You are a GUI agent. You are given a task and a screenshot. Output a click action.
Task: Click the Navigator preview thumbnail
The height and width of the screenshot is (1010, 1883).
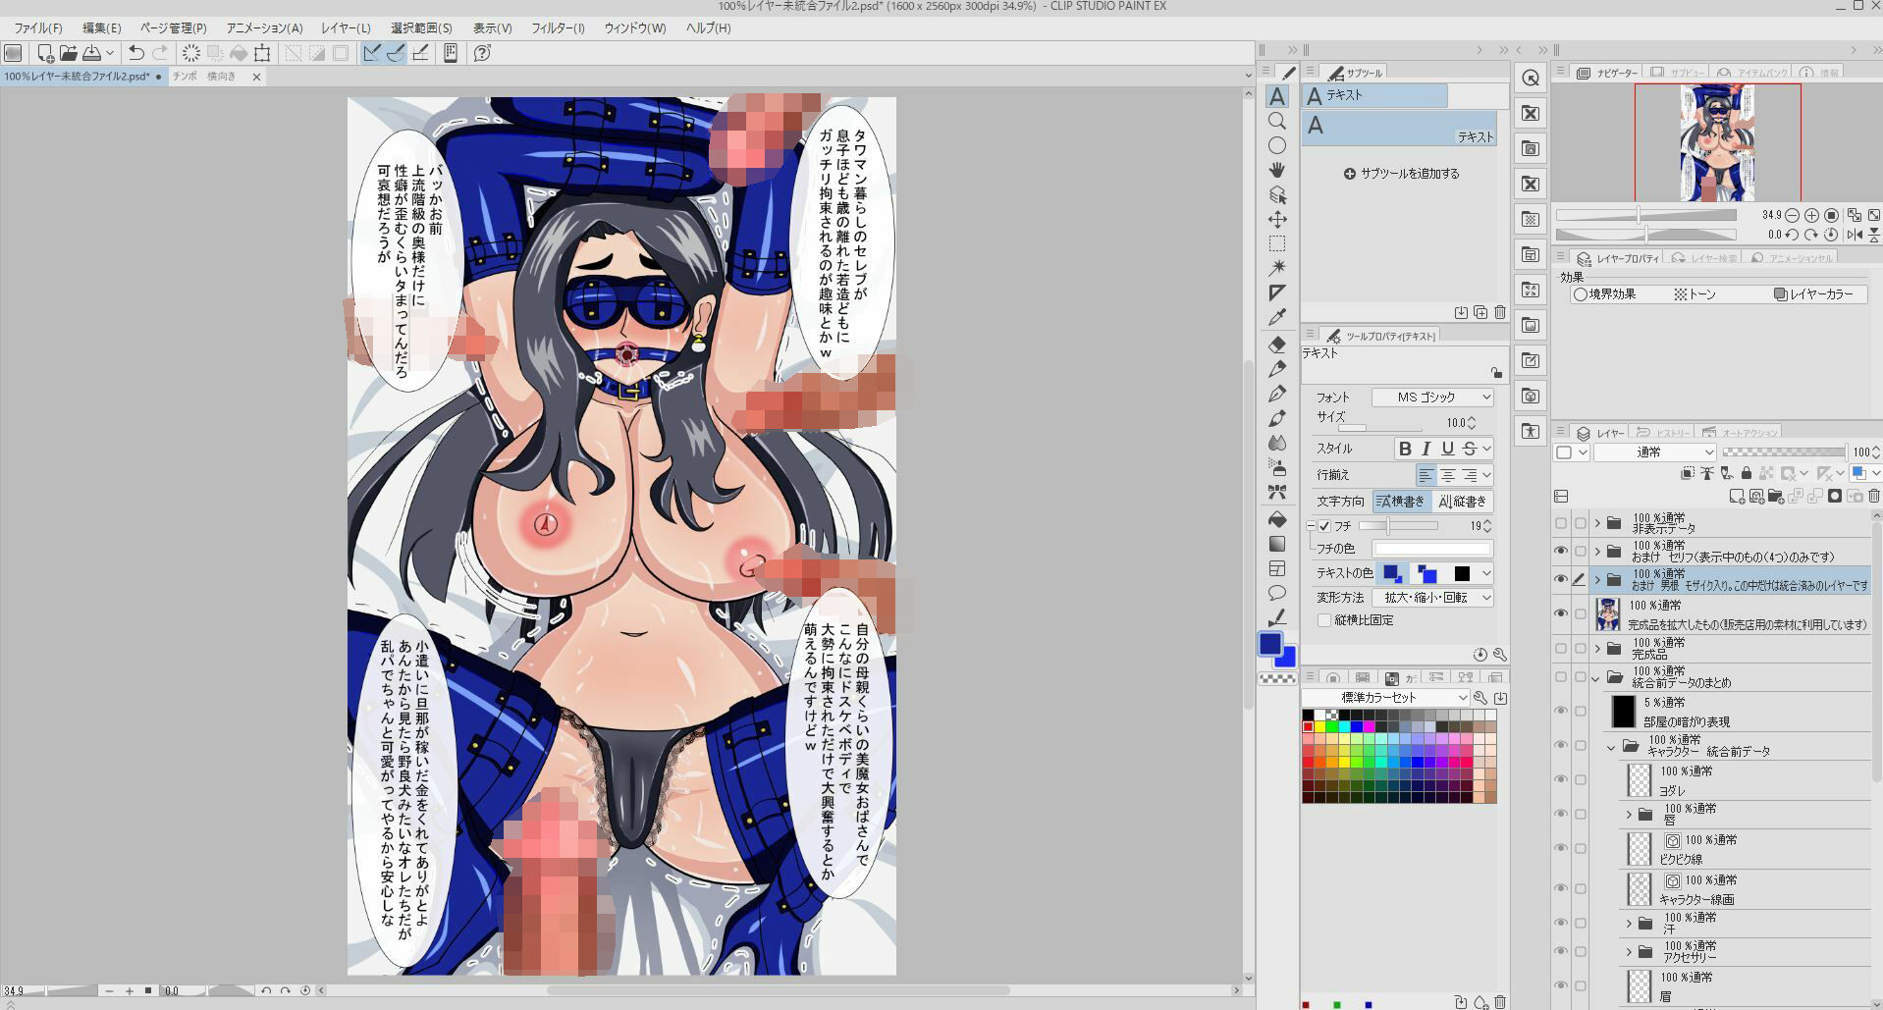1716,142
